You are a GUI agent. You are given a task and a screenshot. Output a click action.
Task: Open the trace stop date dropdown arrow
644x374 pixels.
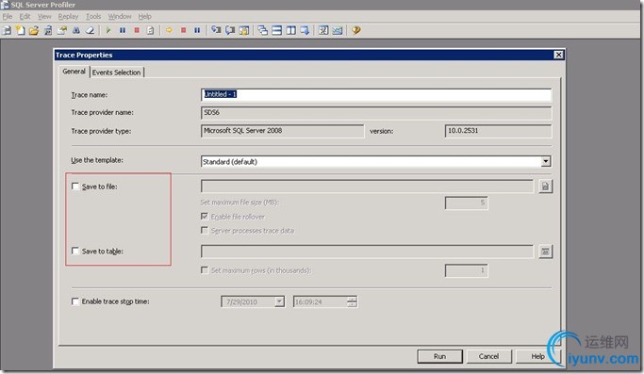[279, 301]
